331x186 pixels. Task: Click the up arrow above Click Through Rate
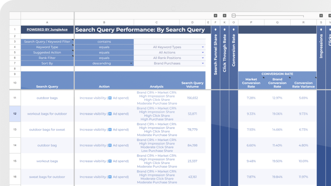coord(225,30)
